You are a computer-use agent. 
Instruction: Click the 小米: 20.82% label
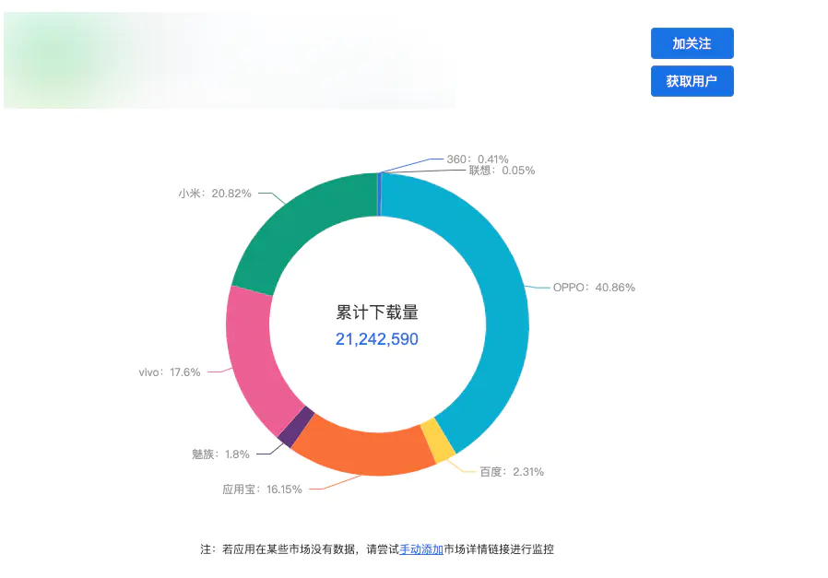tap(215, 194)
